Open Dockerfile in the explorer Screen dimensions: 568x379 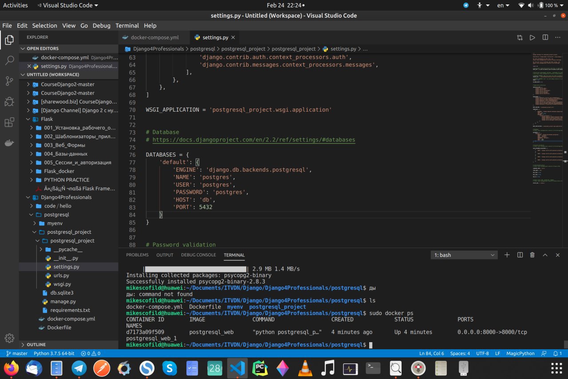[x=68, y=327]
